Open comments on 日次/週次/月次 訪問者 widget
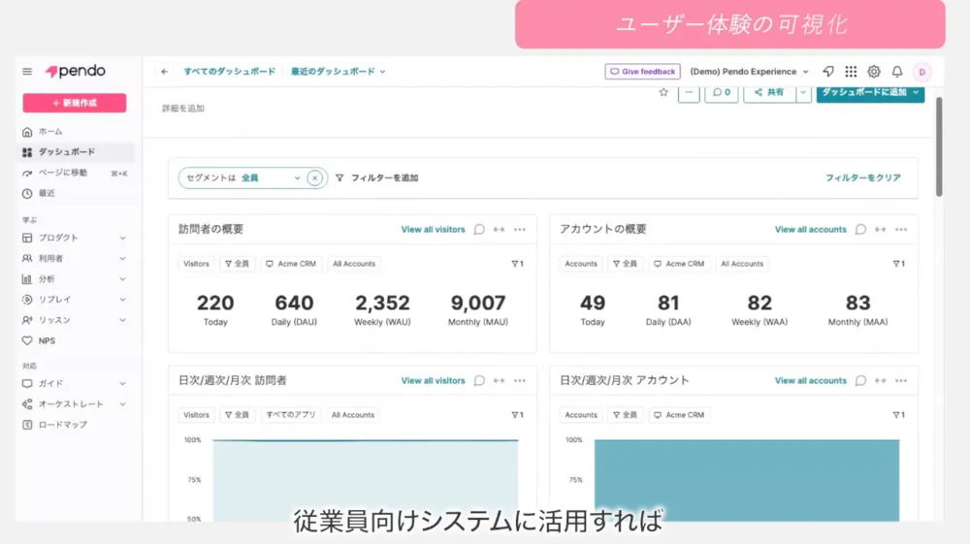The image size is (970, 544). coord(479,381)
